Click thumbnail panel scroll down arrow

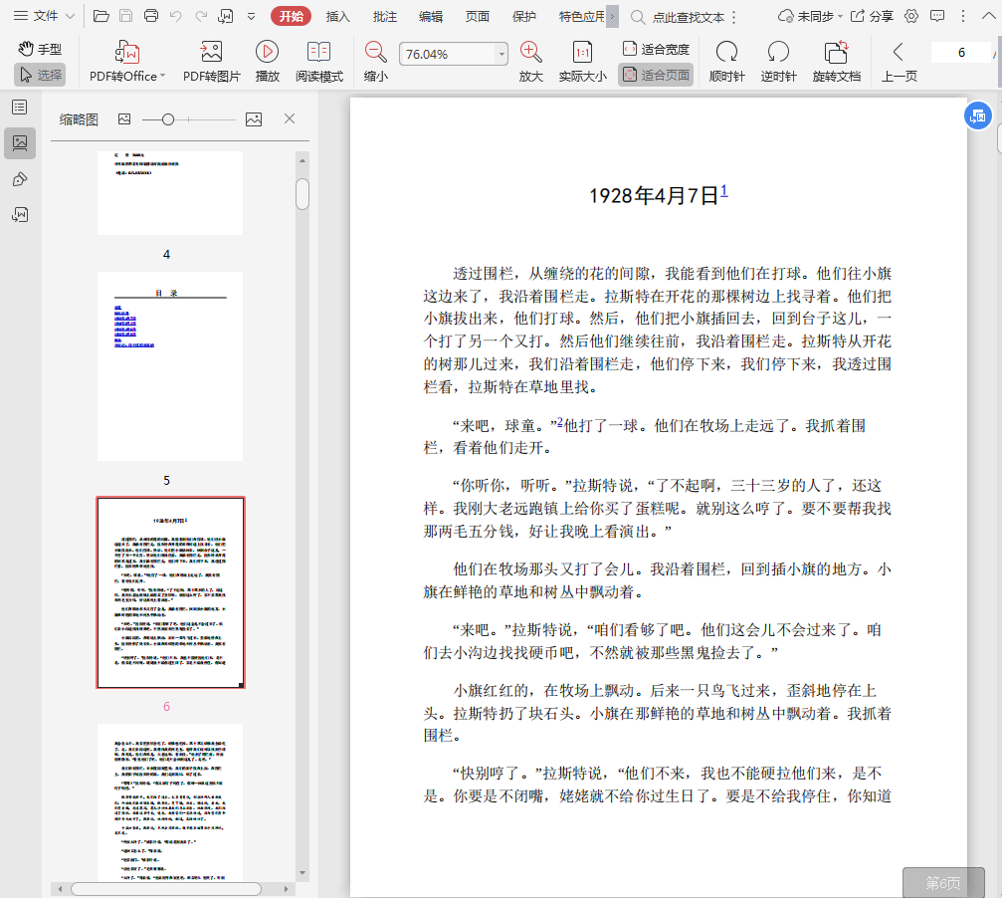click(302, 873)
